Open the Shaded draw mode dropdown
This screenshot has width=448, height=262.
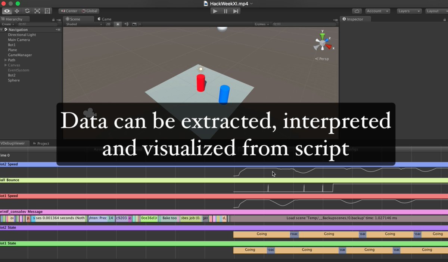pyautogui.click(x=83, y=24)
